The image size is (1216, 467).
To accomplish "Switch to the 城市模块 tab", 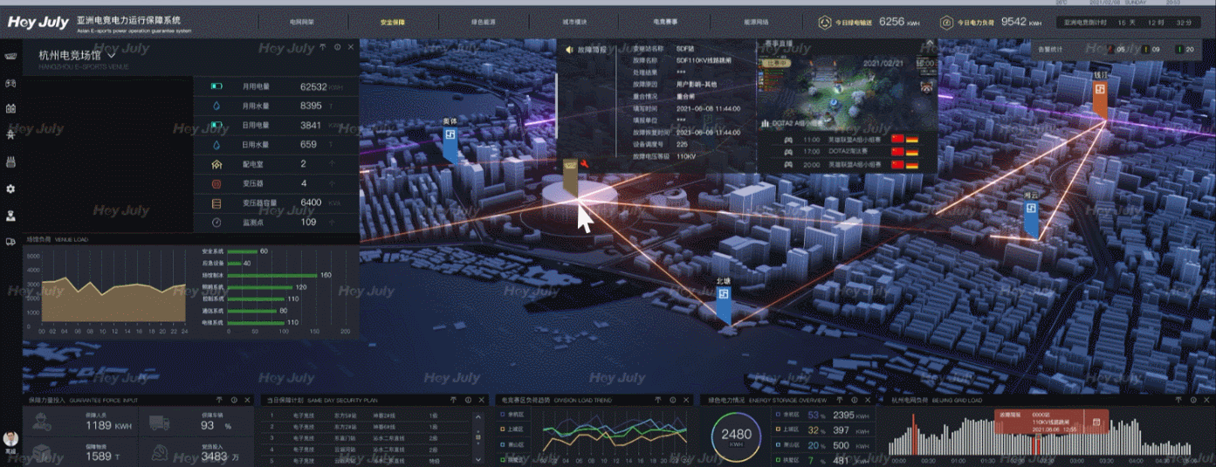I will pos(575,22).
